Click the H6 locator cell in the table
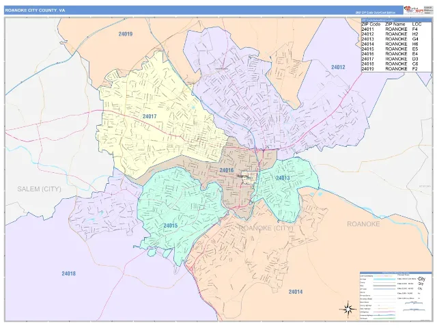Screen dimensions: 437x328 (415, 44)
